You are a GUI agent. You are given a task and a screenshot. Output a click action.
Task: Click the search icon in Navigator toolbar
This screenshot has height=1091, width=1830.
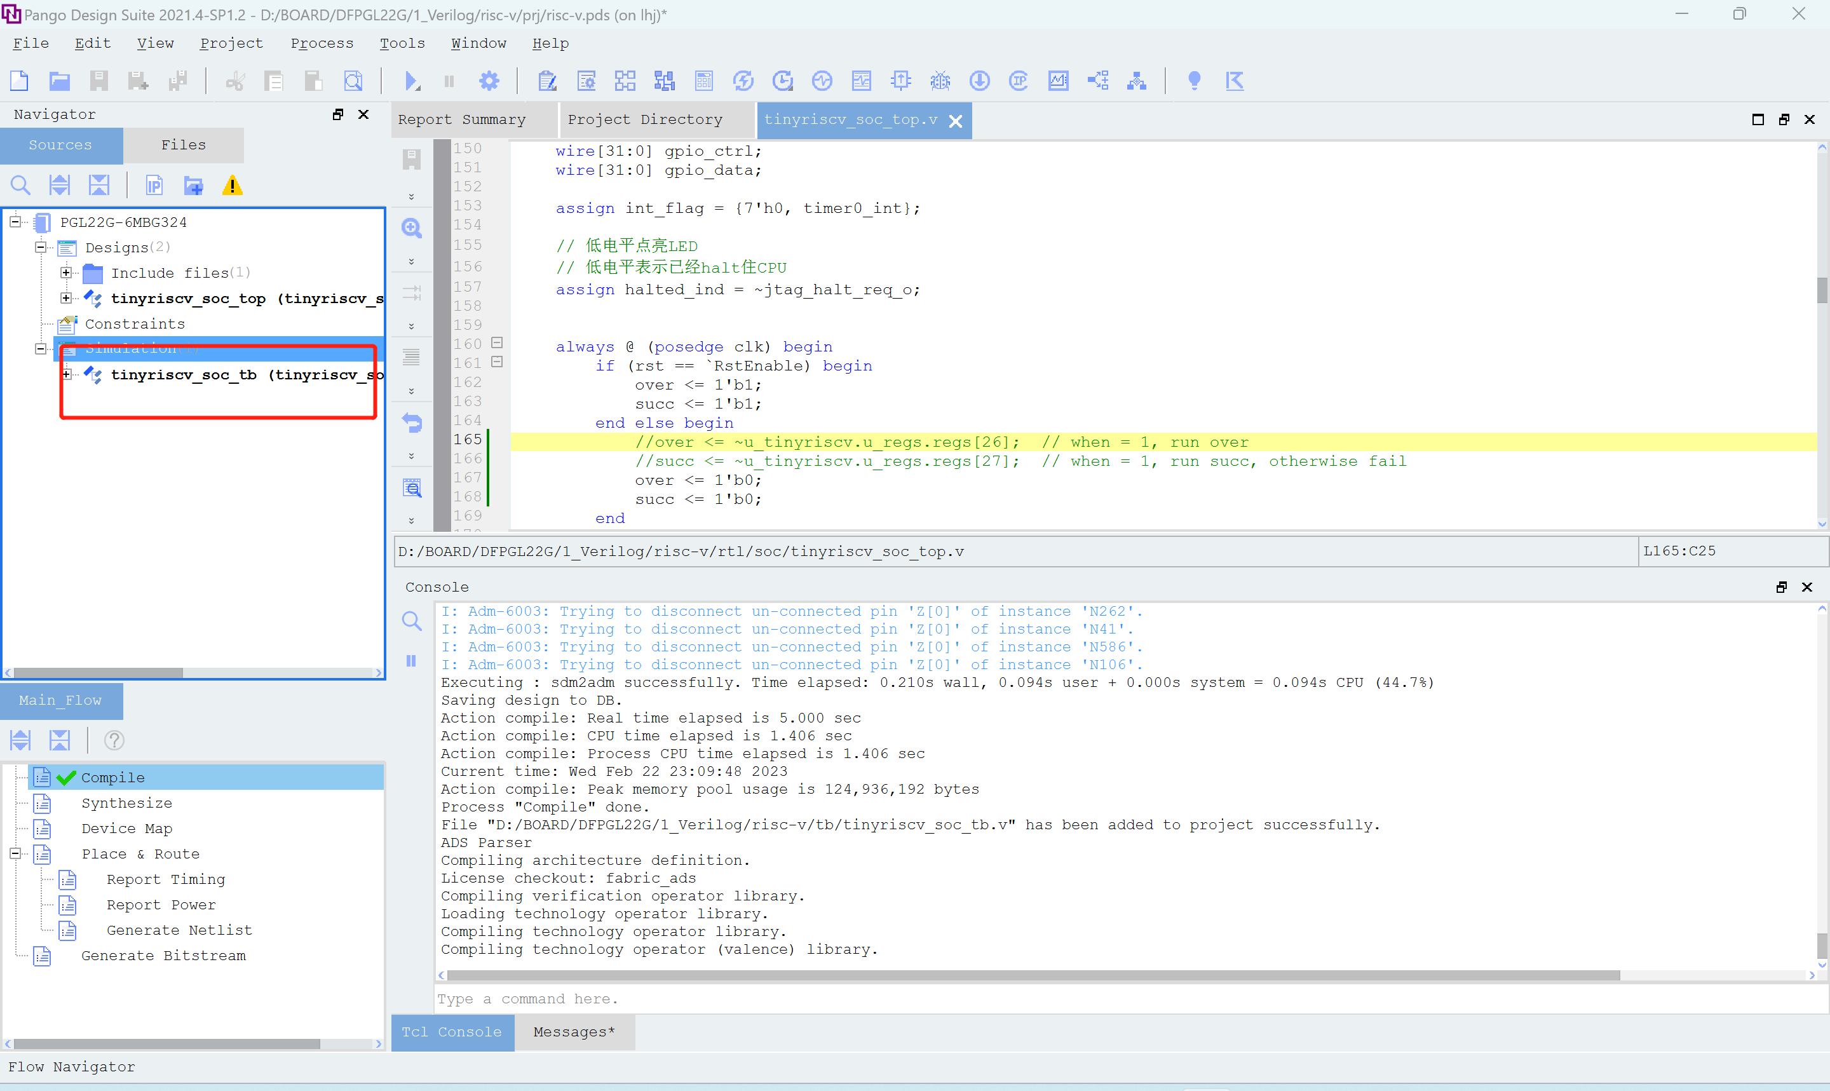pyautogui.click(x=20, y=186)
